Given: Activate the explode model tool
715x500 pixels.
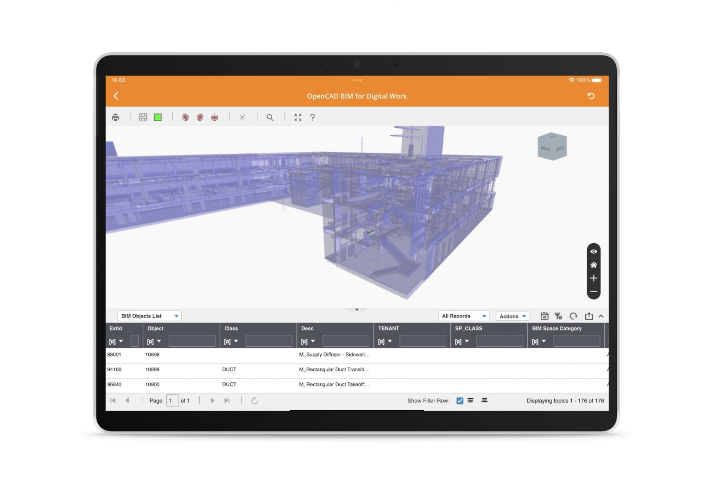Looking at the screenshot, I should tap(242, 118).
